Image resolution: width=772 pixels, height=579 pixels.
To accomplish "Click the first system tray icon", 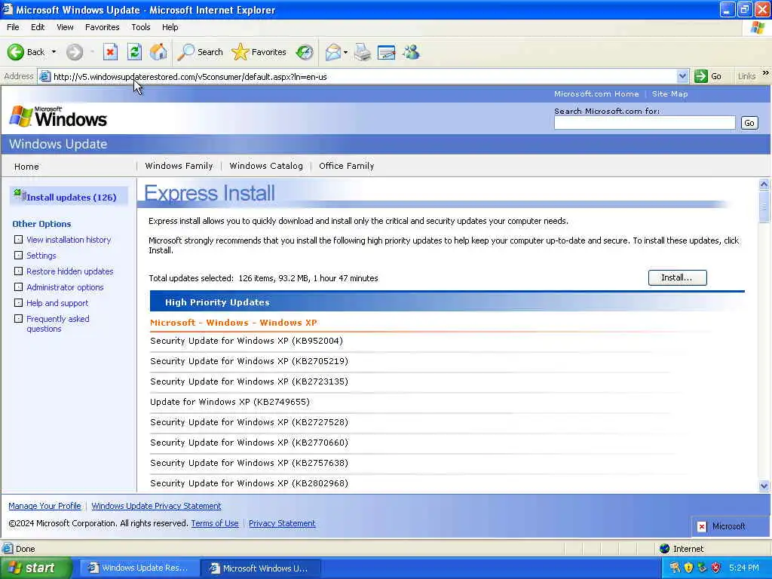I will 675,568.
